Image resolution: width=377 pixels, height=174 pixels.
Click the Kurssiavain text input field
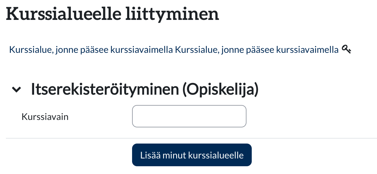point(189,116)
